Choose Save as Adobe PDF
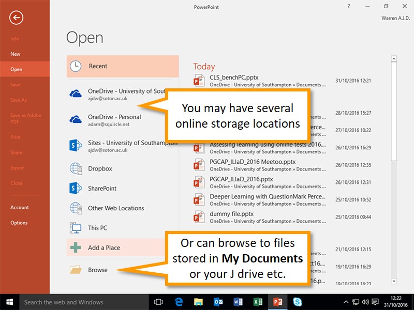 25,118
